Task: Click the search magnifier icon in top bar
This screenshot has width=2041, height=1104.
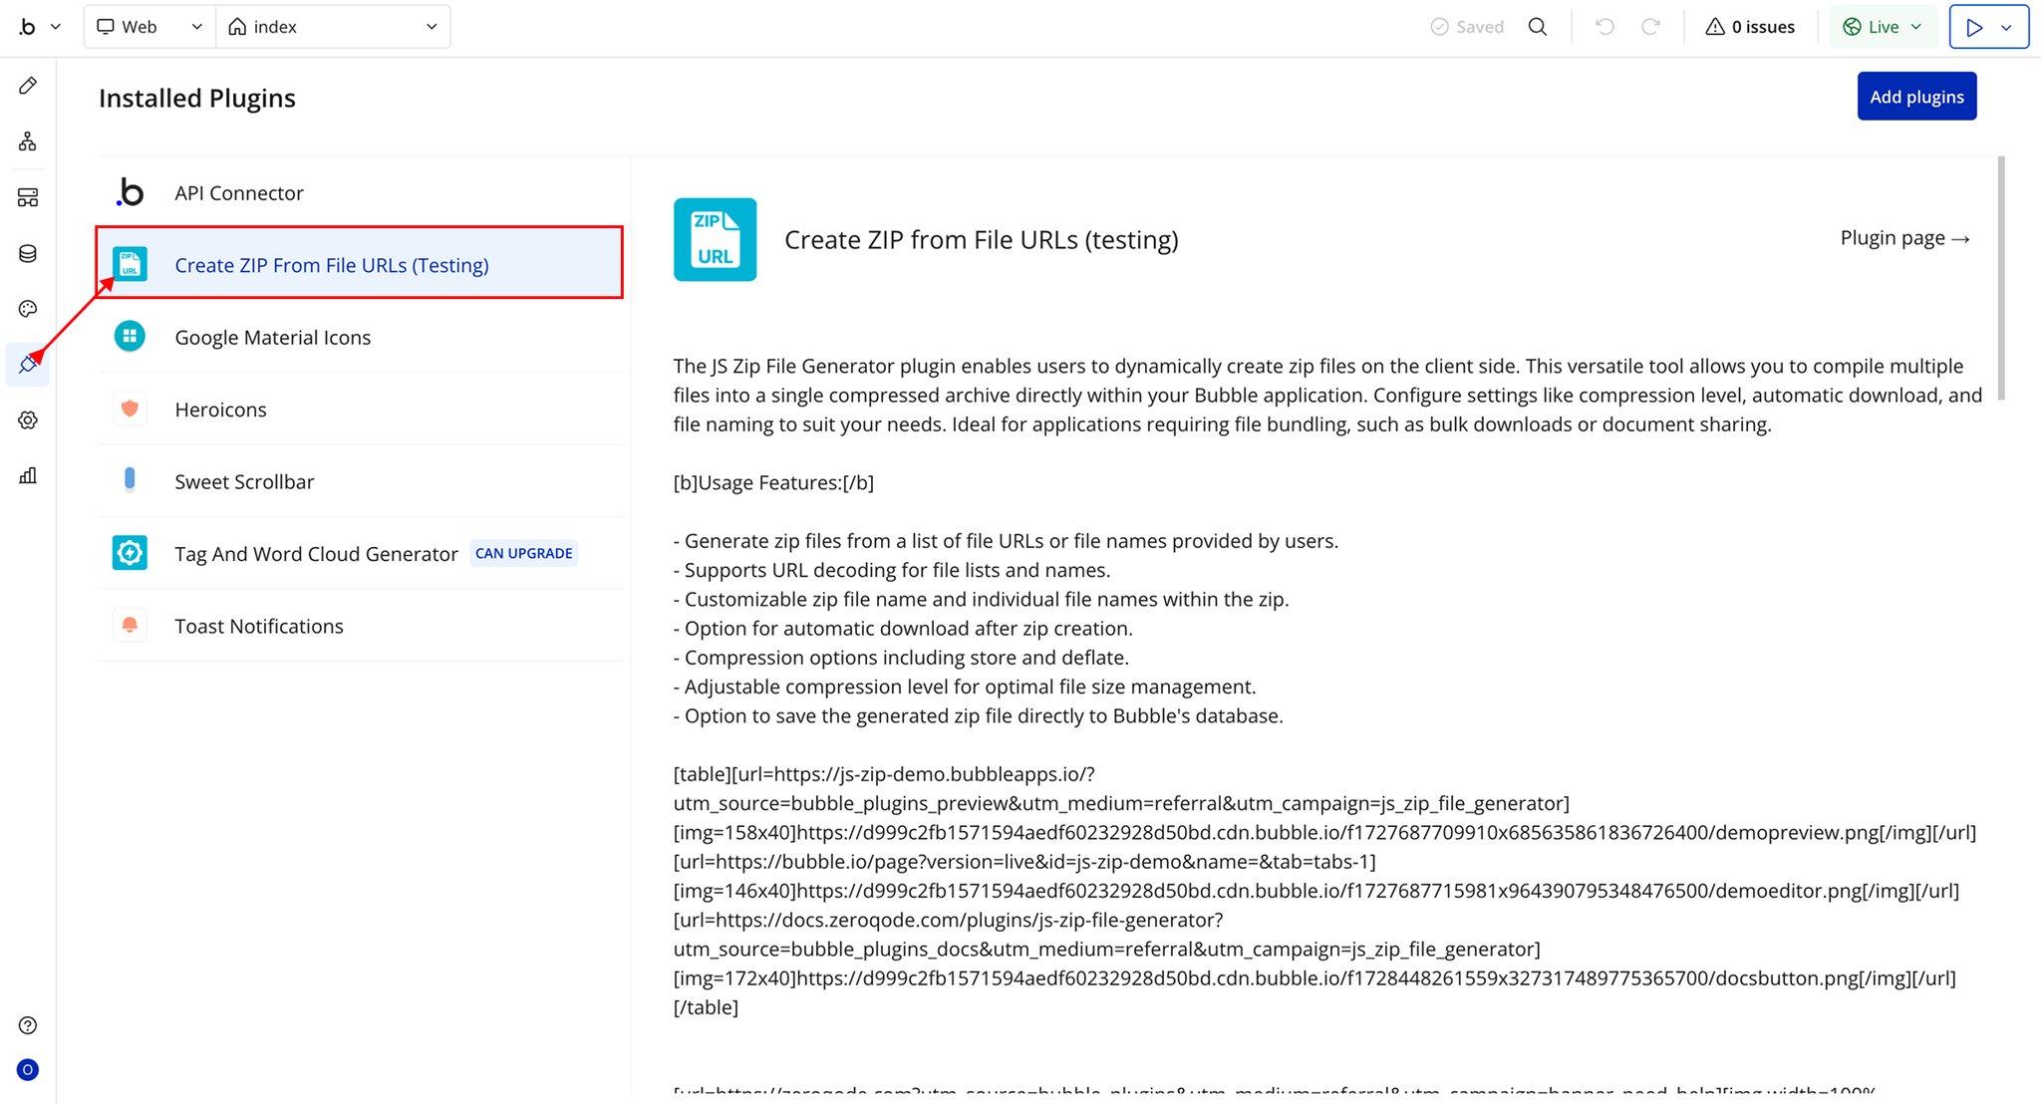Action: click(x=1538, y=27)
